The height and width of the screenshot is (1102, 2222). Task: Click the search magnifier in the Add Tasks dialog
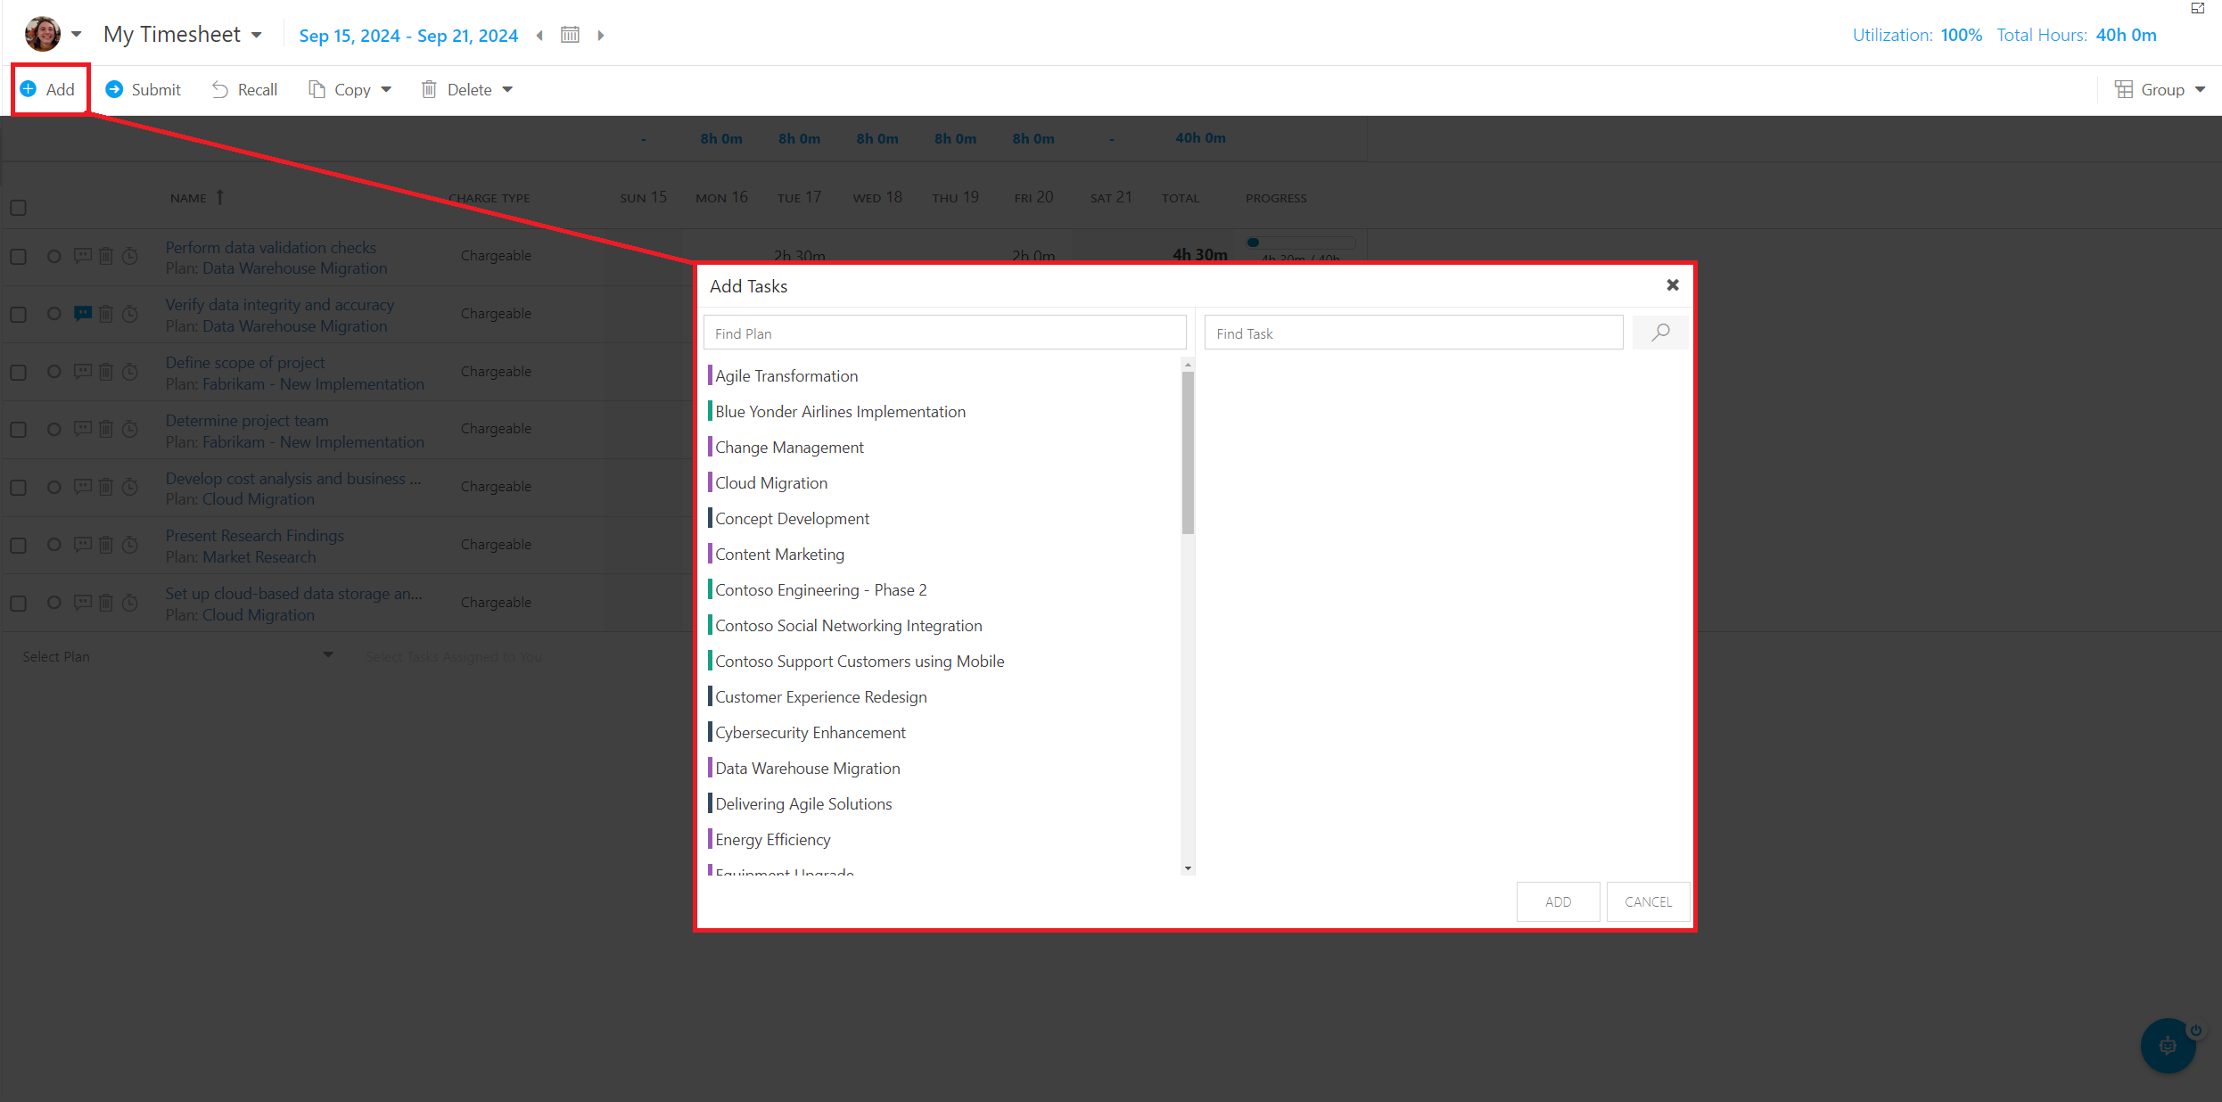pyautogui.click(x=1660, y=332)
